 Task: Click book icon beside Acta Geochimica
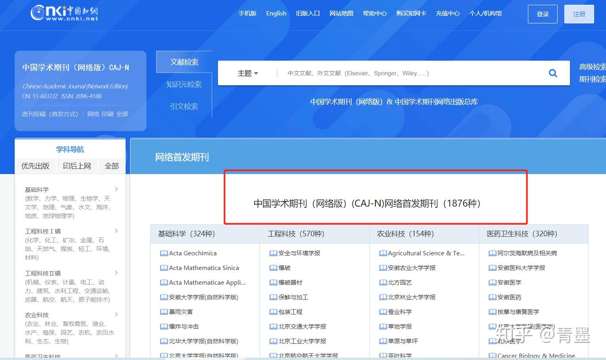164,253
